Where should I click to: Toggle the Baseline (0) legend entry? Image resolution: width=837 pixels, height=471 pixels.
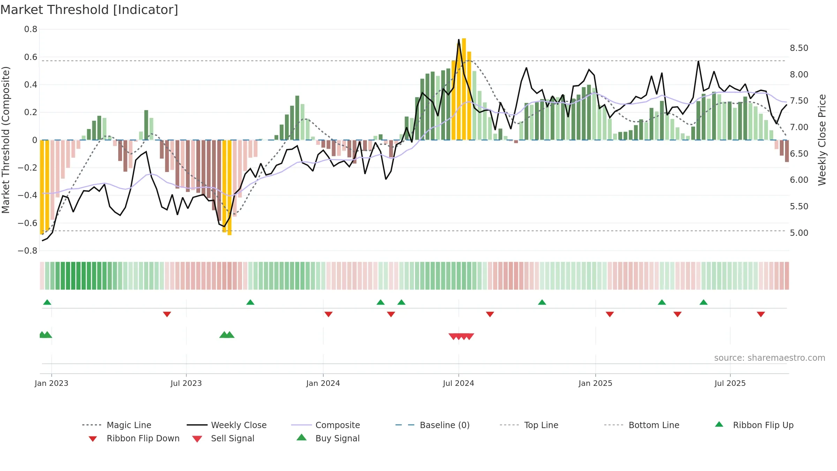click(432, 425)
